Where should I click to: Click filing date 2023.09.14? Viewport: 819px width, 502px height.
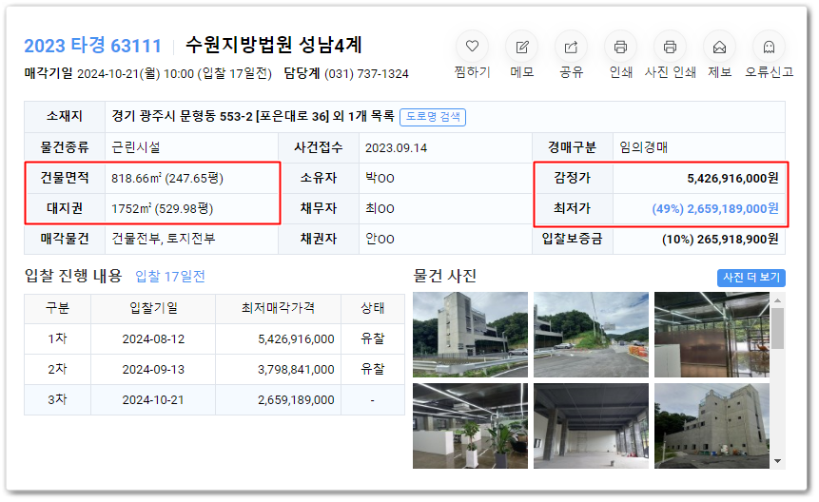pyautogui.click(x=396, y=148)
